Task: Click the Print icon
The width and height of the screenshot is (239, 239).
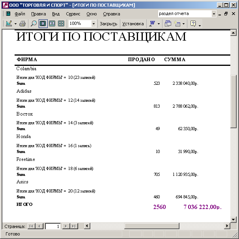Action: click(22, 24)
